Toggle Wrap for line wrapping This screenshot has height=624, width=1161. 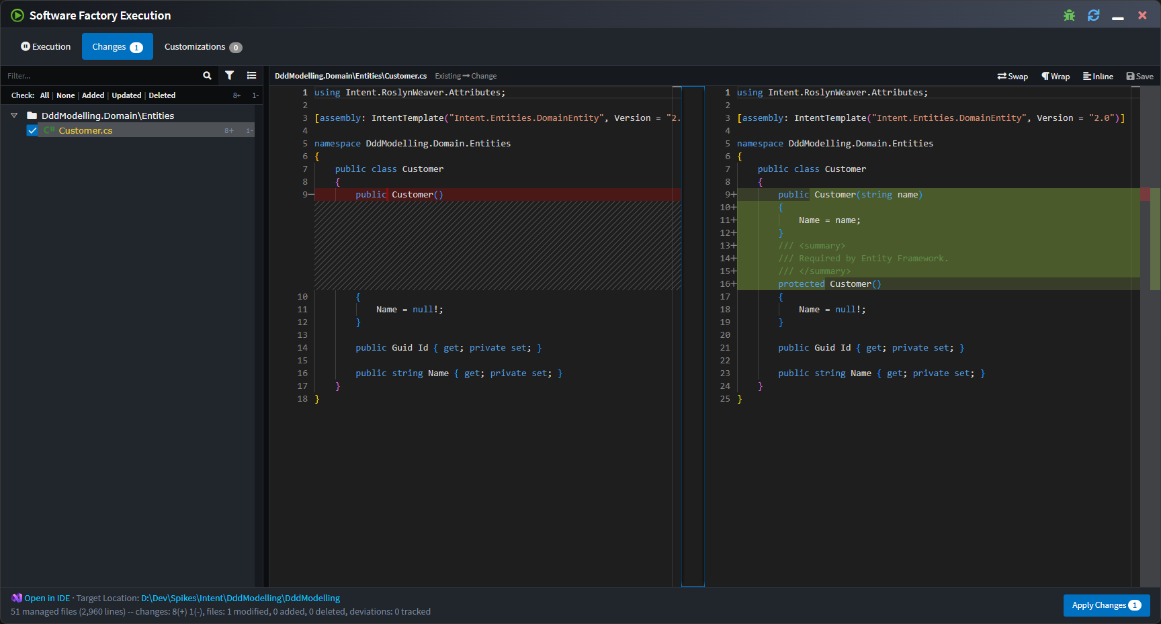click(1056, 76)
